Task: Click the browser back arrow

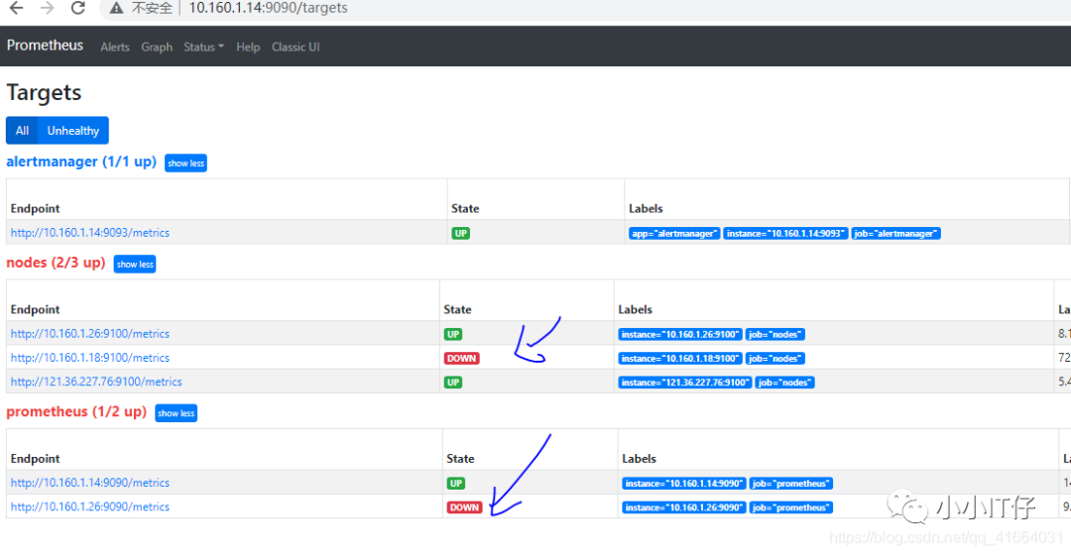Action: pyautogui.click(x=16, y=8)
